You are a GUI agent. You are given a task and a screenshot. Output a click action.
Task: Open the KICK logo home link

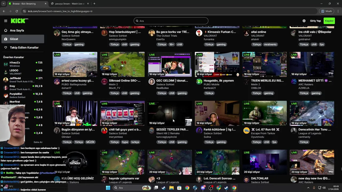(19, 21)
